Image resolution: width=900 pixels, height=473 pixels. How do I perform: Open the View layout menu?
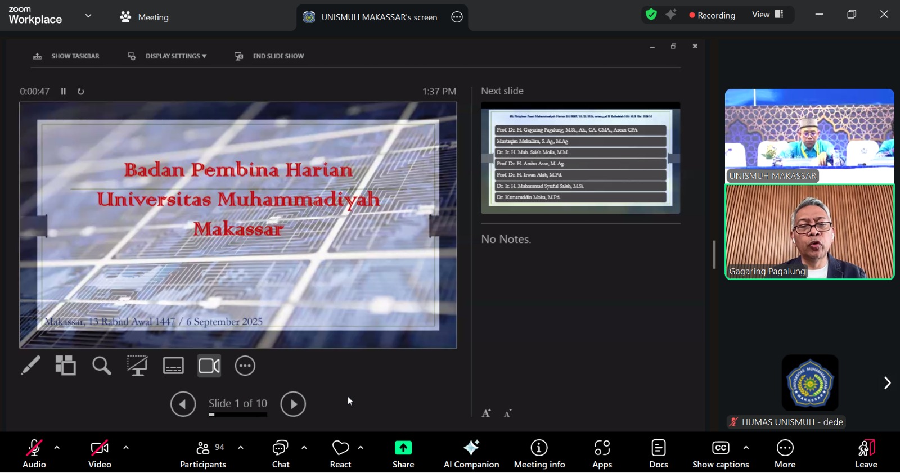(768, 15)
